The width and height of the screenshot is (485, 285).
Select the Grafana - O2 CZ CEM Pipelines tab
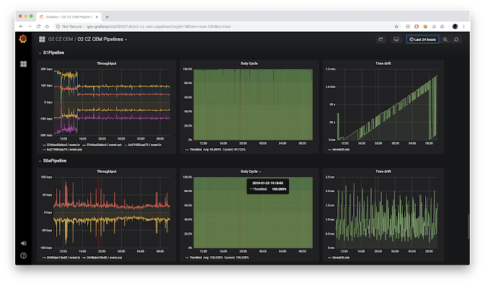[68, 17]
